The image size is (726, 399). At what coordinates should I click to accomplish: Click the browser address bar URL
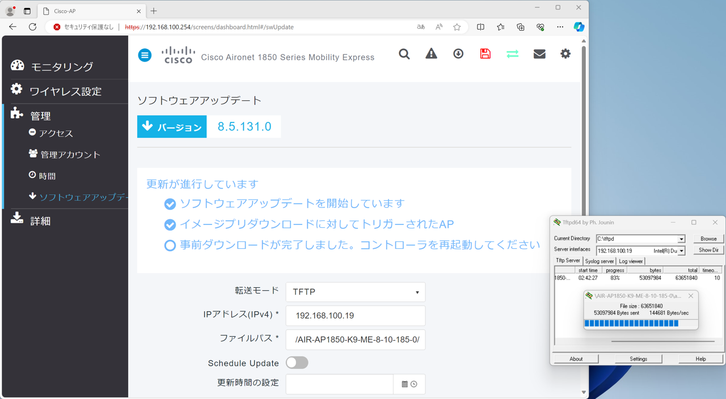click(209, 27)
